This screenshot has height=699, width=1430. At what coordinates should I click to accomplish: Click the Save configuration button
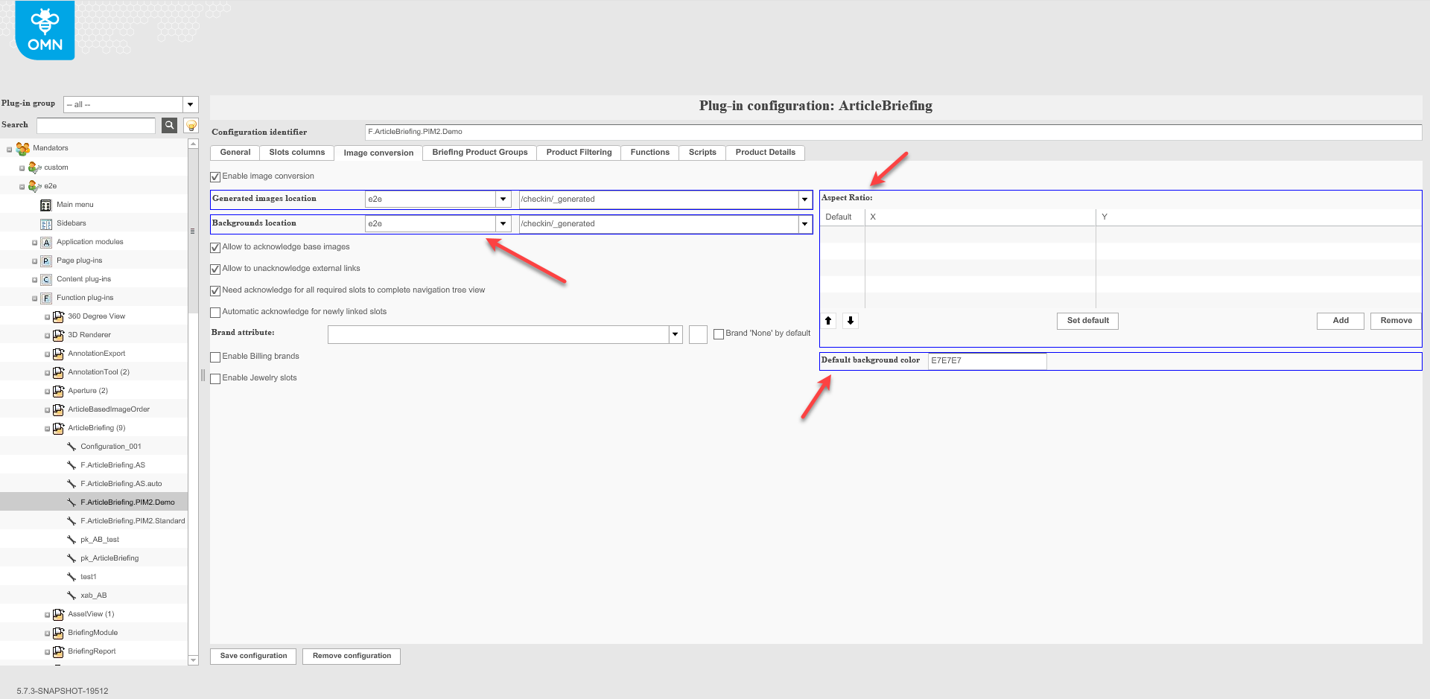pyautogui.click(x=252, y=656)
